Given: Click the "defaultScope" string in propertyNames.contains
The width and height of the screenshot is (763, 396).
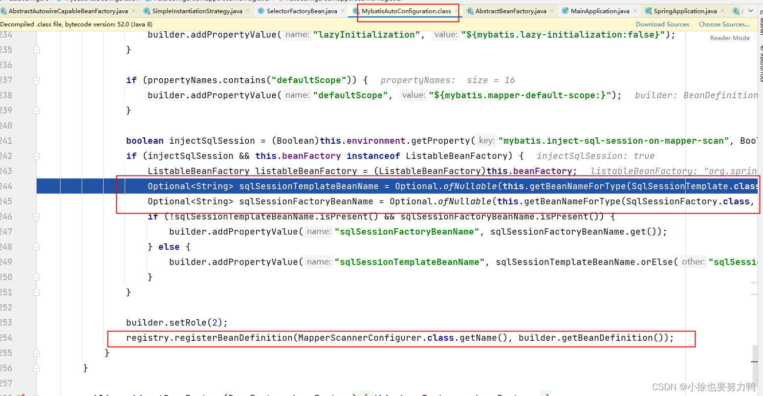Looking at the screenshot, I should click(309, 80).
